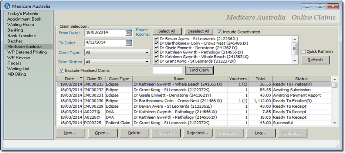Viewport: 345px width, 153px height.
Task: Go to MD Billing section
Action: tap(17, 74)
